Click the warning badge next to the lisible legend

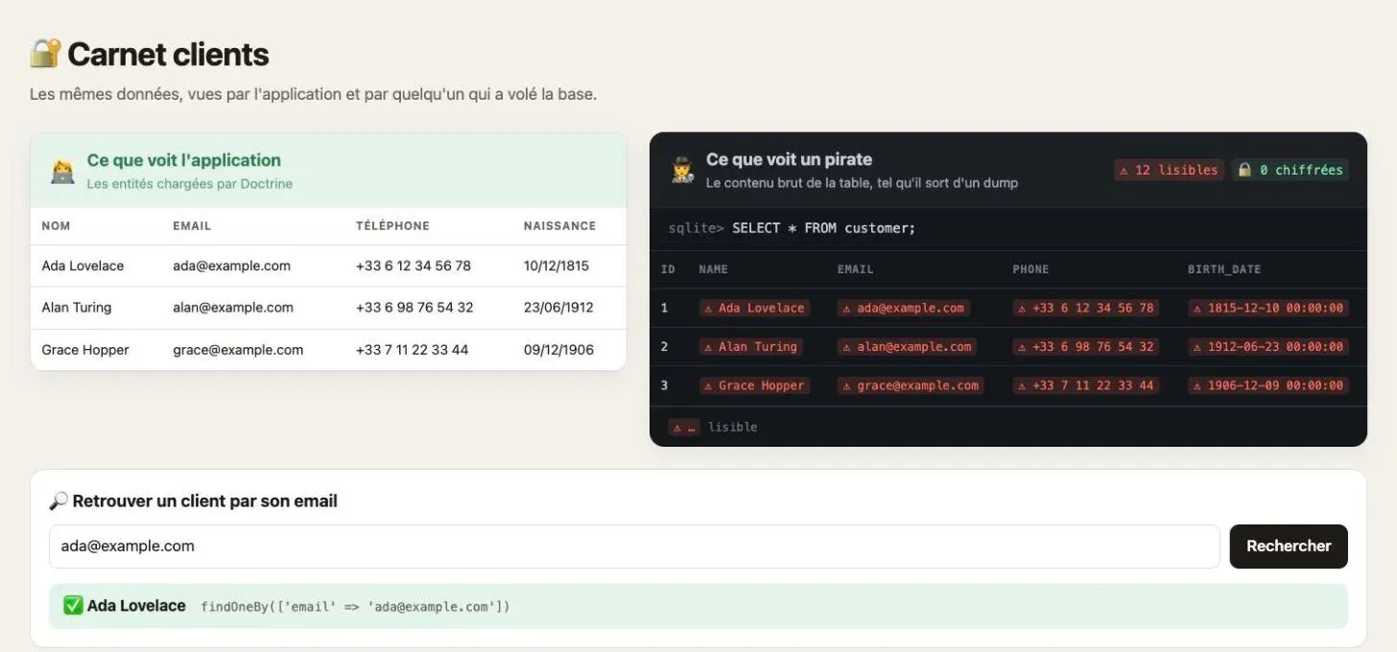[684, 427]
